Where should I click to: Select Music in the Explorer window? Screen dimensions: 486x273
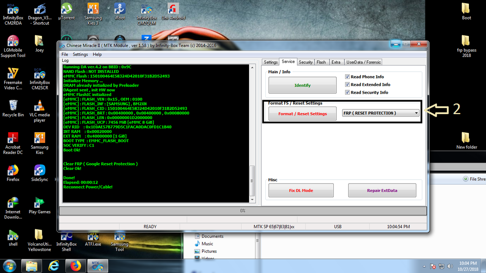click(204, 244)
